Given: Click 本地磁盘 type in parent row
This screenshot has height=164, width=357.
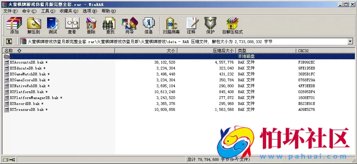Looking at the screenshot, I should (x=246, y=56).
